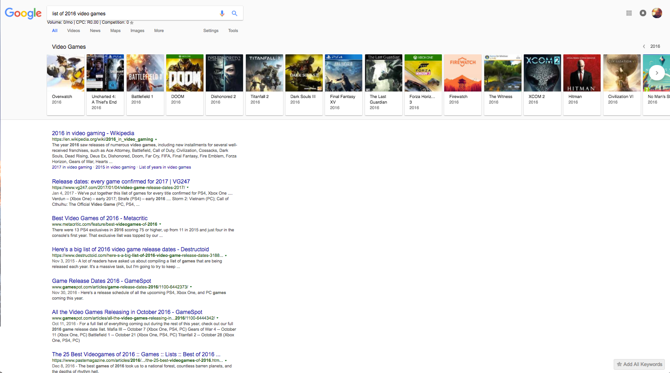The image size is (670, 373).
Task: Click the Google logo
Action: (23, 13)
